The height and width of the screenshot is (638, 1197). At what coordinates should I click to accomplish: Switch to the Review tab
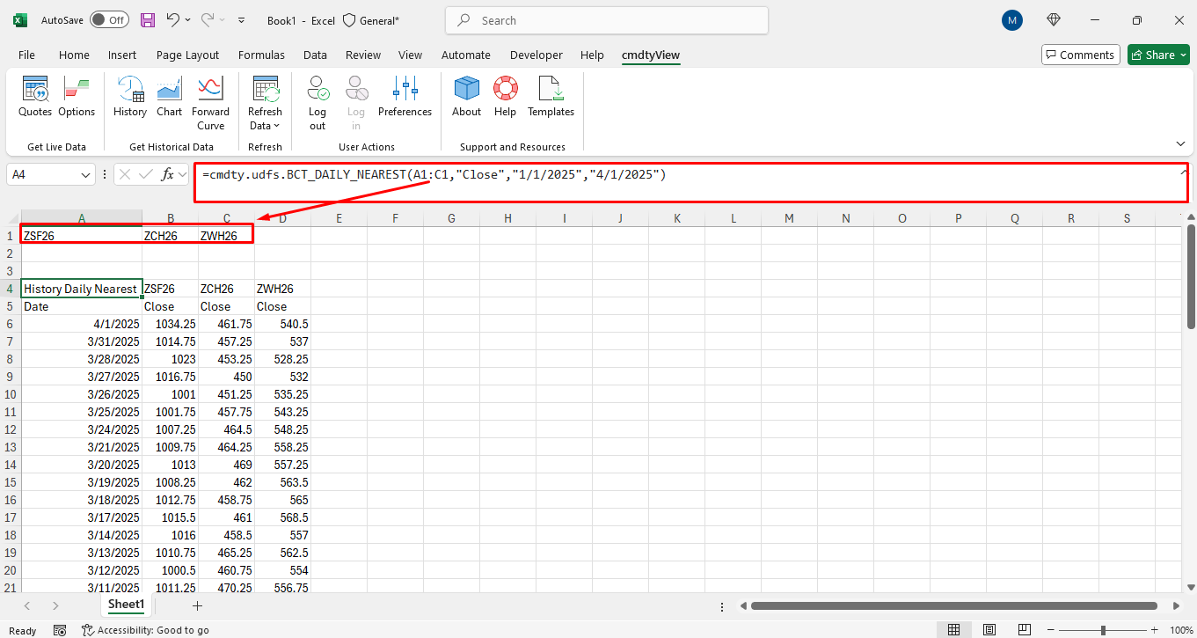363,55
